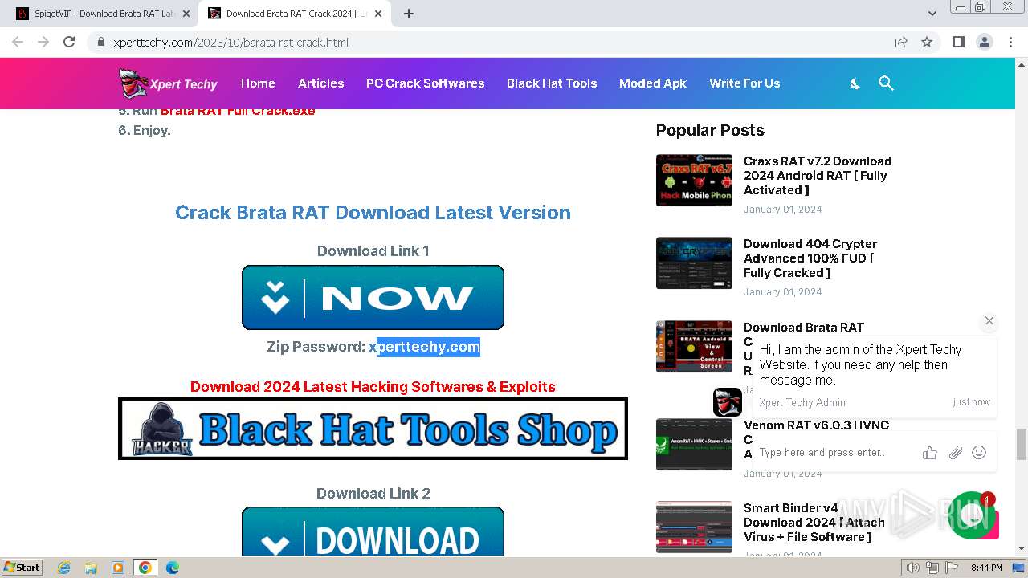Viewport: 1028px width, 578px height.
Task: Click the green chat launcher bubble
Action: pos(973,515)
